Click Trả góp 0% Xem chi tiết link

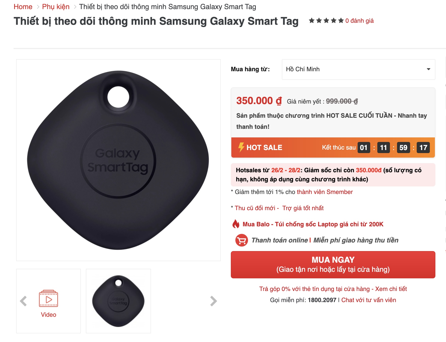click(x=333, y=289)
